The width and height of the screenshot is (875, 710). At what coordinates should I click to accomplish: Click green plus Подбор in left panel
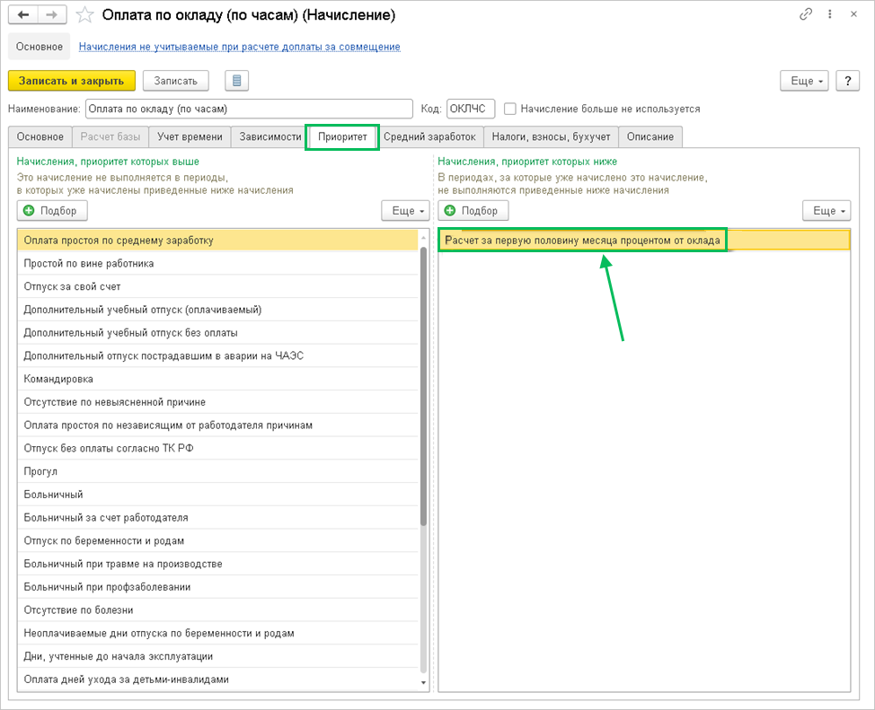(x=52, y=211)
